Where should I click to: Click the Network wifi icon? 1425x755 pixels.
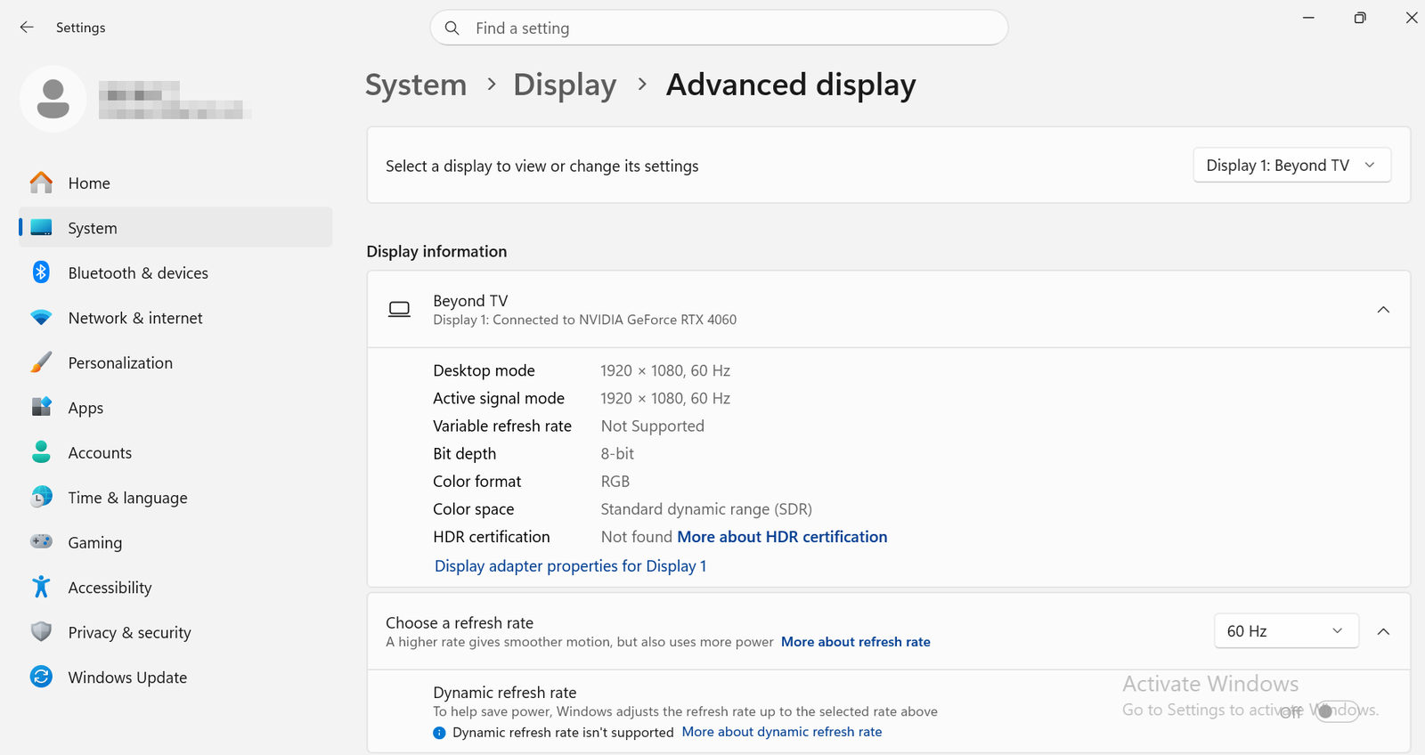41,318
